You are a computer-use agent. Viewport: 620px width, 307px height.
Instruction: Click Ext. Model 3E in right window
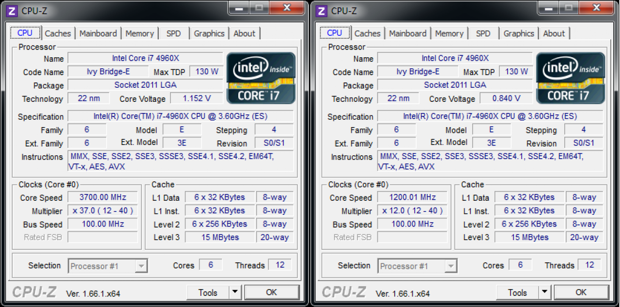(x=491, y=143)
